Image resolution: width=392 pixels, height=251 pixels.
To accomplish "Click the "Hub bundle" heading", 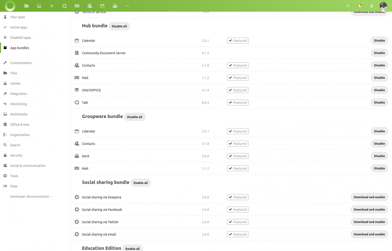I will tap(95, 26).
